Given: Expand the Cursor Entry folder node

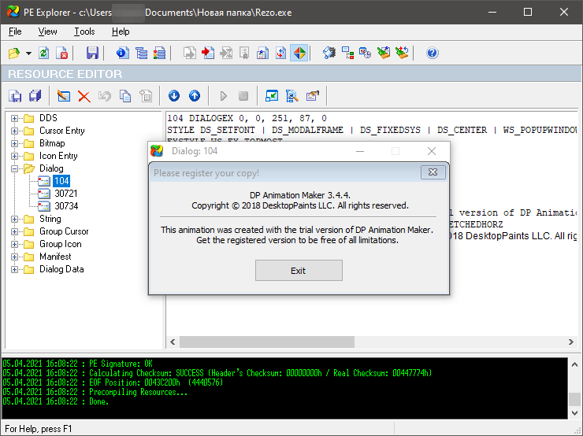Looking at the screenshot, I should point(14,131).
